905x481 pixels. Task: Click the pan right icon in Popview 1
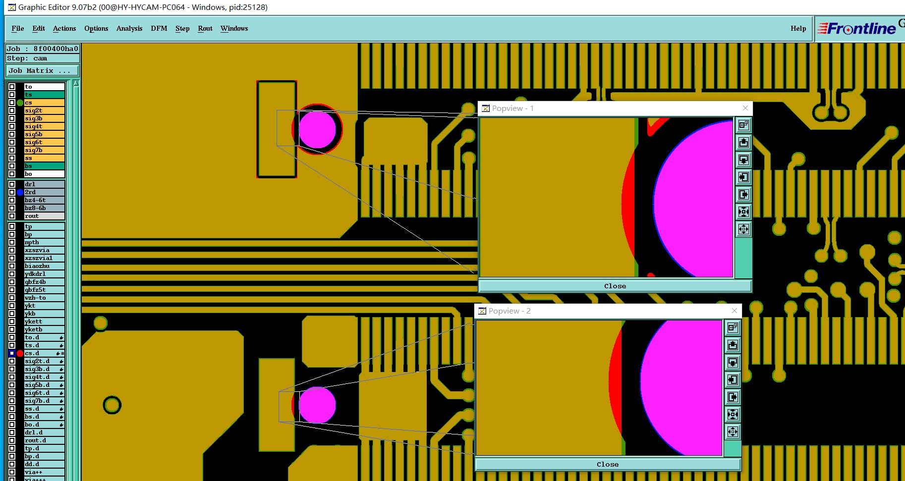coord(743,195)
